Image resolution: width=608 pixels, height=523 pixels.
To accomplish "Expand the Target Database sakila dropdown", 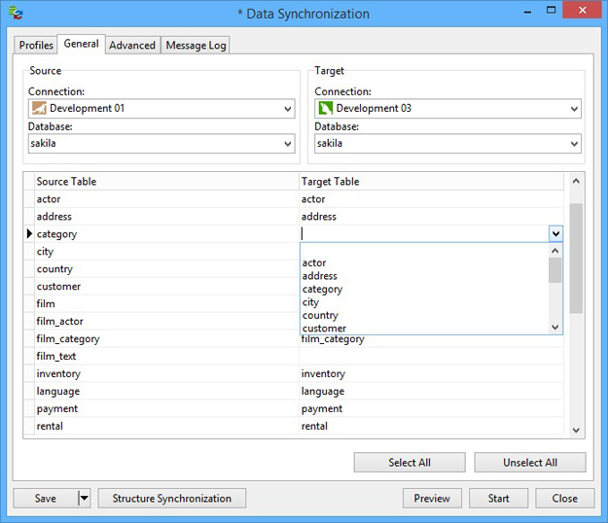I will pos(574,144).
